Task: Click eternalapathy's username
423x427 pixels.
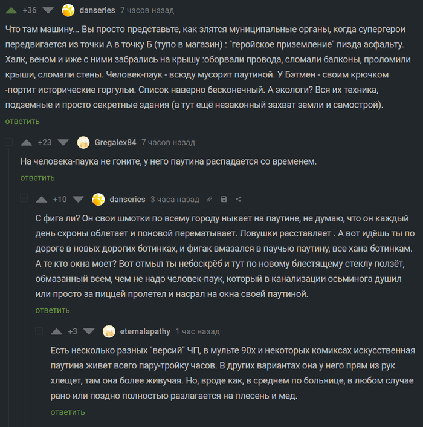Action: (144, 331)
